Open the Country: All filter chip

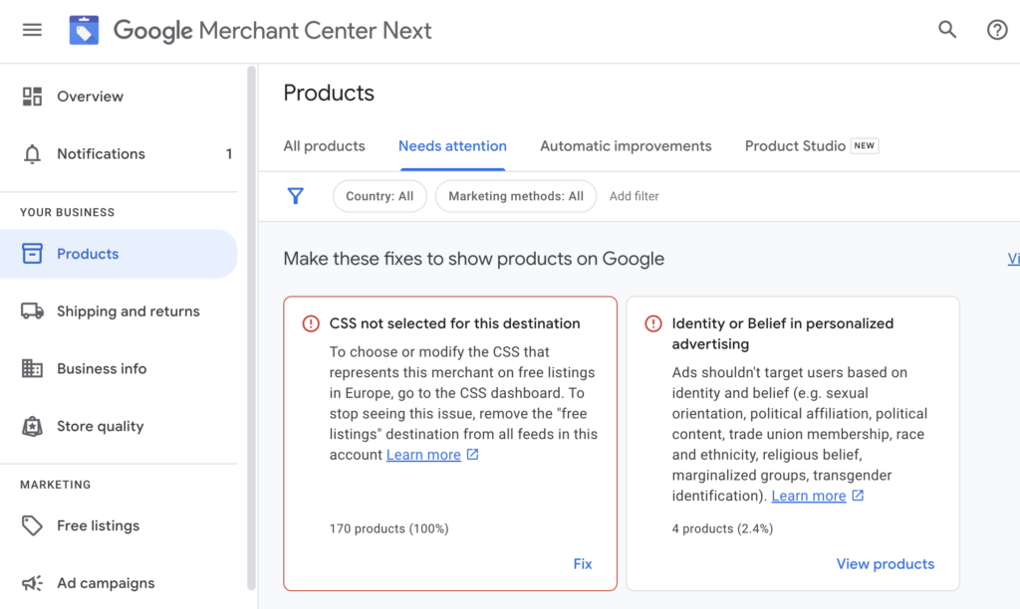tap(380, 196)
